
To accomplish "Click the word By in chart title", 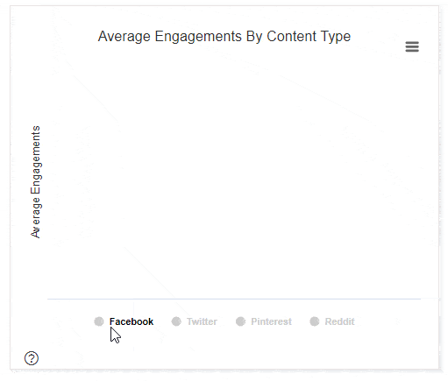I will (x=254, y=38).
